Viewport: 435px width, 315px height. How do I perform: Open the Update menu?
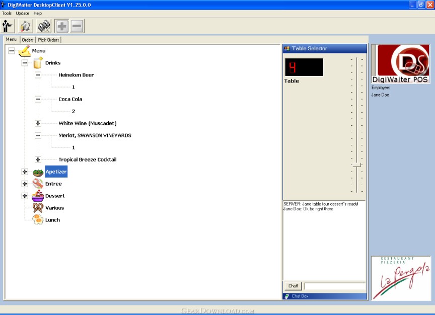[x=23, y=13]
